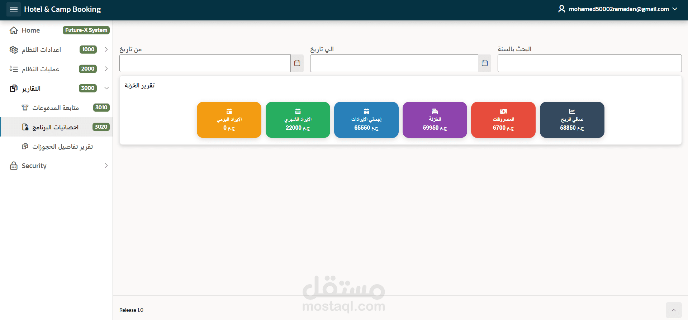
Task: Click the document icon for احصائيات البرنامج
Action: (25, 127)
